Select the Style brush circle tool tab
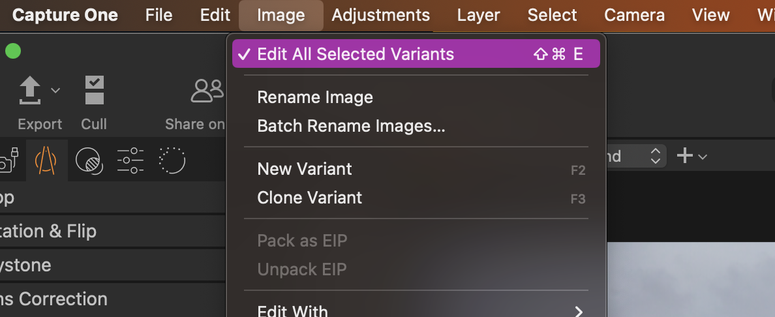775x317 pixels. point(89,160)
